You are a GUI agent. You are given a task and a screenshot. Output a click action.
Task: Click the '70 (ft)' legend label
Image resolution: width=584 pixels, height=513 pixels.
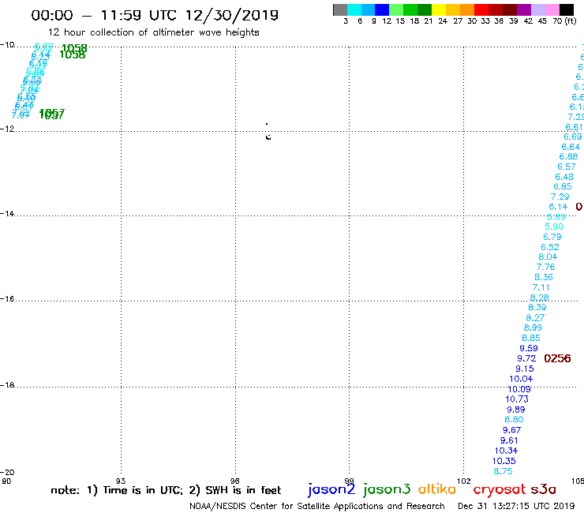coord(564,21)
